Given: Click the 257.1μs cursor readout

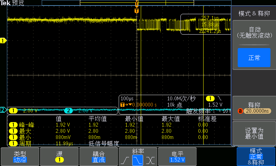Looking at the screenshot, I should click(x=210, y=18).
